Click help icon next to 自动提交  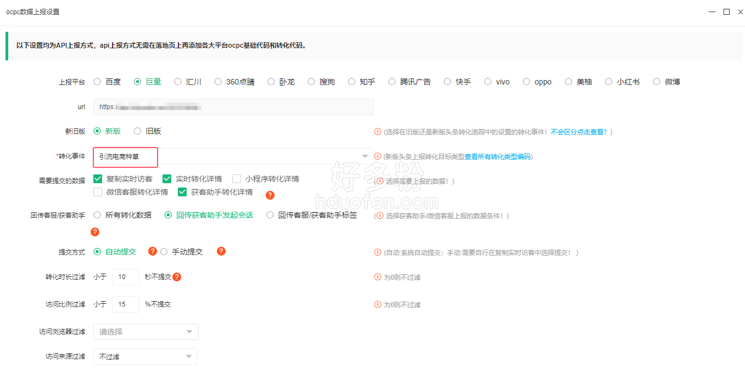tap(153, 251)
